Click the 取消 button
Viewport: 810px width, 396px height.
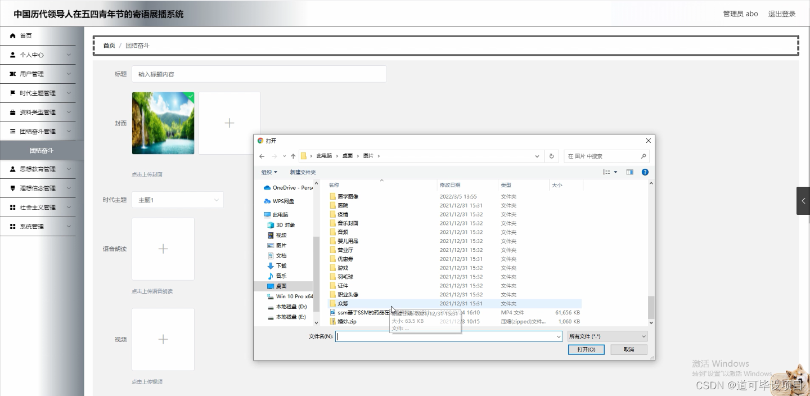click(629, 350)
